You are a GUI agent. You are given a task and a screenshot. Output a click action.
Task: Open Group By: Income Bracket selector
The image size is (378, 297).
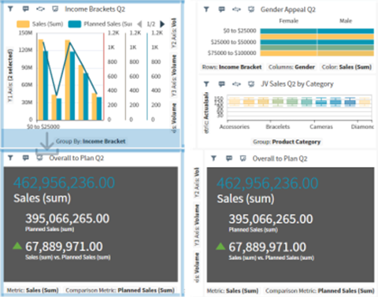(x=91, y=141)
